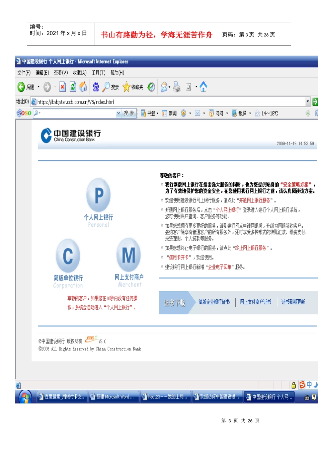318x450 pixels.
Task: Switch to taskbar item hao123 我的上网
Action: click(x=165, y=397)
